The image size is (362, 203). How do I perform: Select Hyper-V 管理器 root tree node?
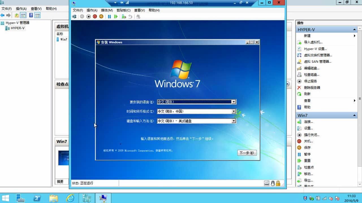pyautogui.click(x=17, y=23)
